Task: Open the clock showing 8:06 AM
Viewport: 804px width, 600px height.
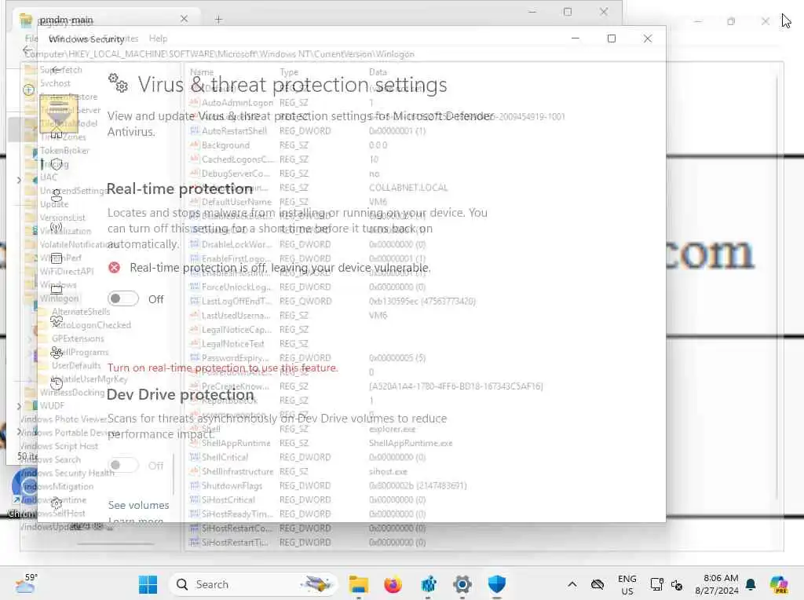Action: [717, 584]
